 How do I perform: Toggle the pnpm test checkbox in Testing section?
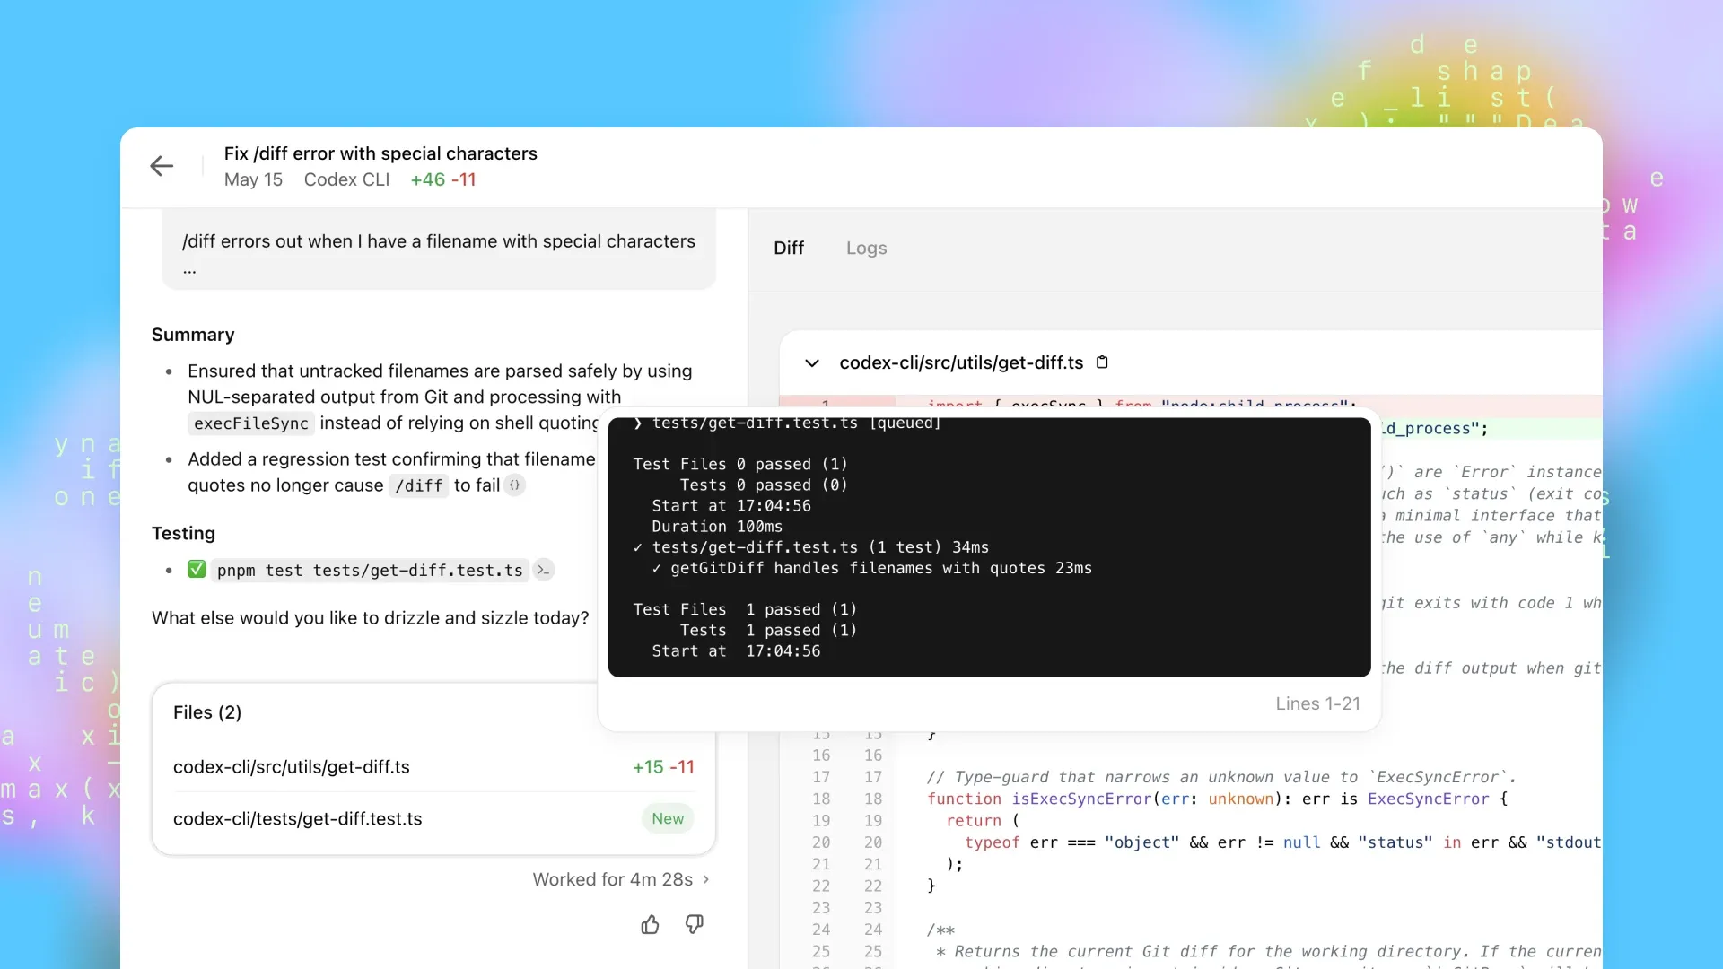coord(197,569)
